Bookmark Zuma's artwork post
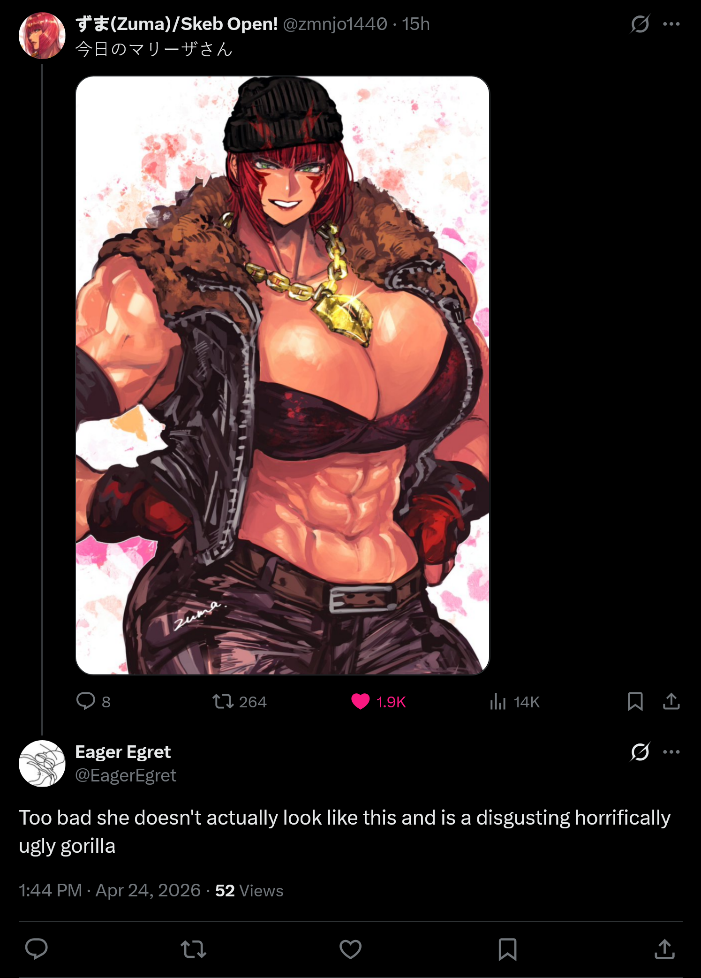Viewport: 701px width, 978px height. pyautogui.click(x=635, y=701)
